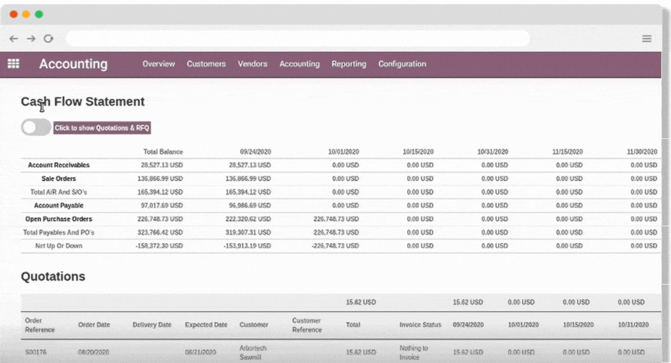Open the Overview menu
The width and height of the screenshot is (671, 363).
[158, 64]
